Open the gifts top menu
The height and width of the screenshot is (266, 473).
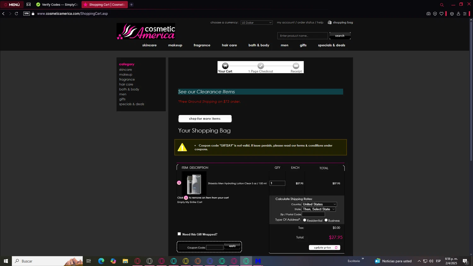[303, 45]
